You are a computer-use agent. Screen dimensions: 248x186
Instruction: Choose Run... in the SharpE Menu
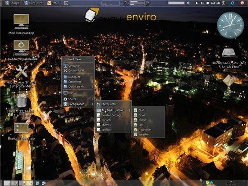click(78, 93)
